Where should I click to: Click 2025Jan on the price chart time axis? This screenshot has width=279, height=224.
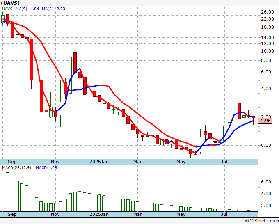[x=99, y=162]
